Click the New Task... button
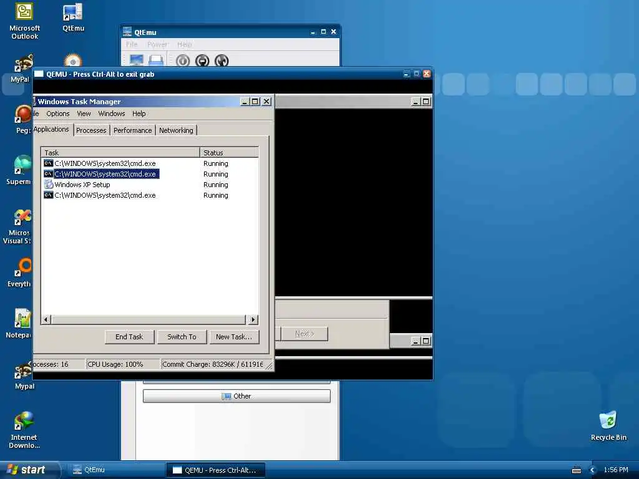The image size is (639, 479). coord(235,337)
